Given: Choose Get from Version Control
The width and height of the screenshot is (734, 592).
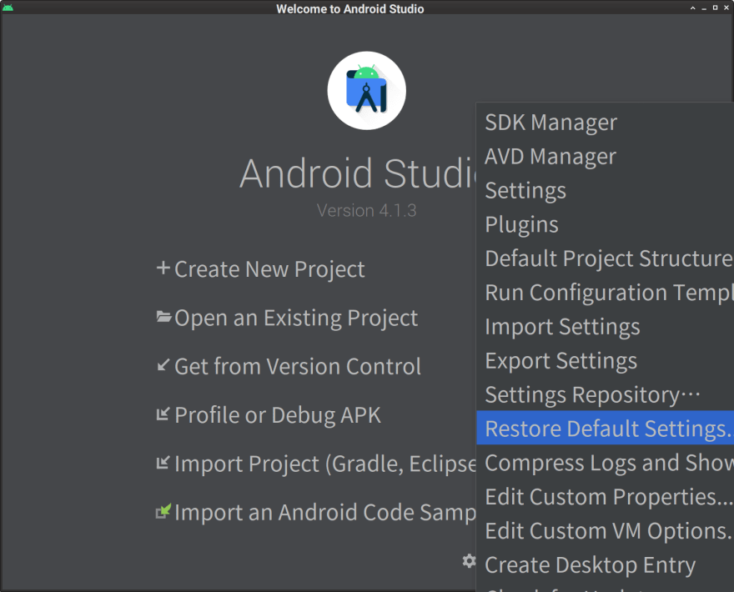Looking at the screenshot, I should pos(298,366).
